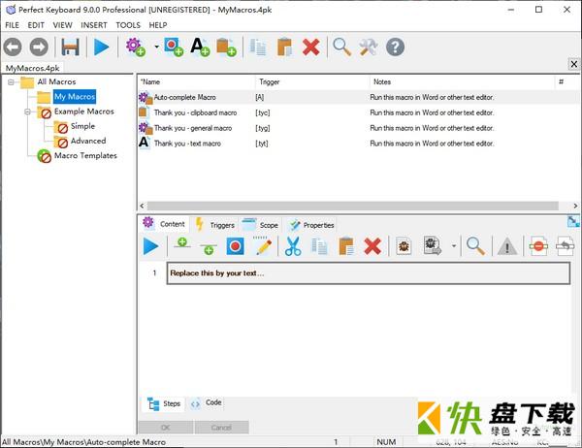This screenshot has height=448, width=582.
Task: Add a new general macro with the gear icon
Action: point(135,48)
